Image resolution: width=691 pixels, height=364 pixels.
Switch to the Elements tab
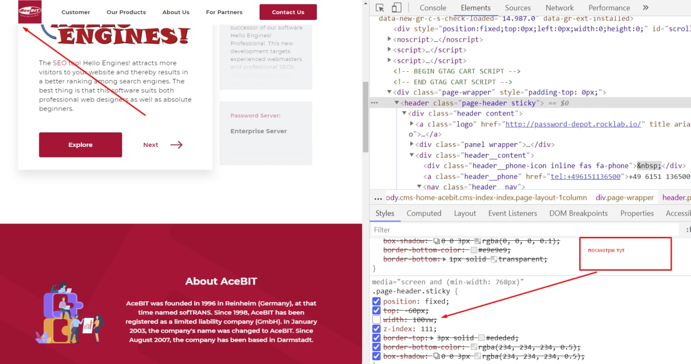476,8
